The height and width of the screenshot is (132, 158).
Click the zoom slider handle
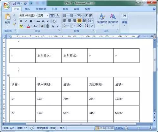[x=138, y=128]
